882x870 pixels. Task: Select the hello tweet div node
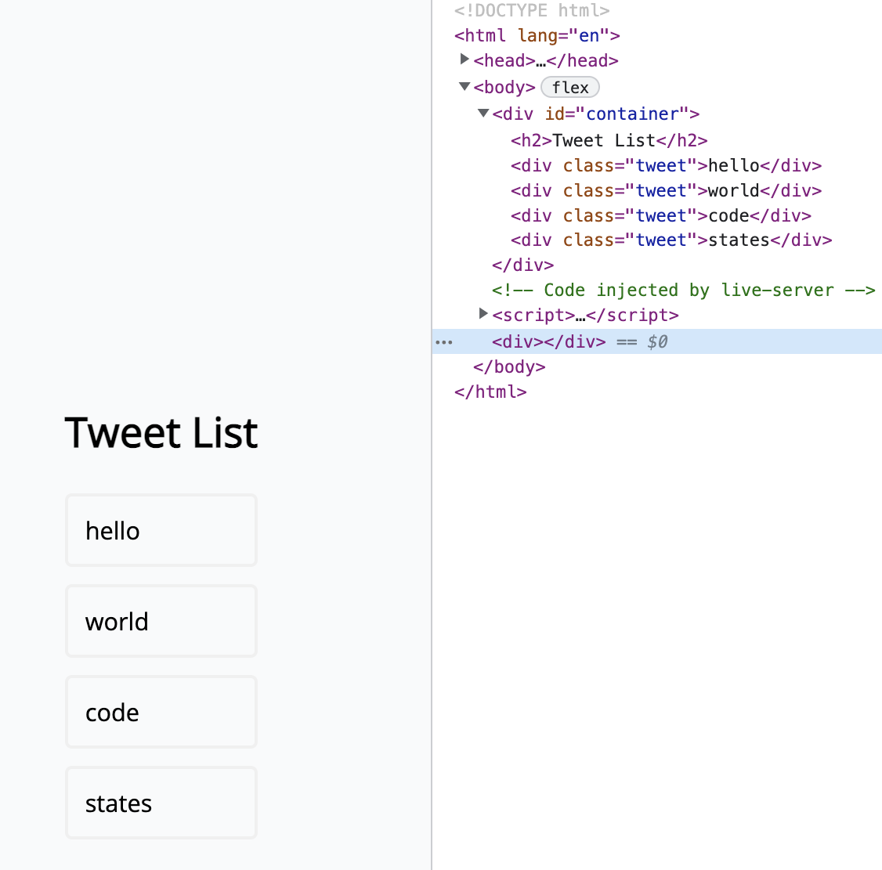665,165
